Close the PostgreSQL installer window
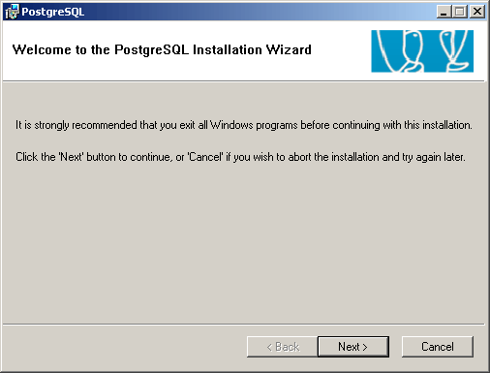 click(477, 12)
